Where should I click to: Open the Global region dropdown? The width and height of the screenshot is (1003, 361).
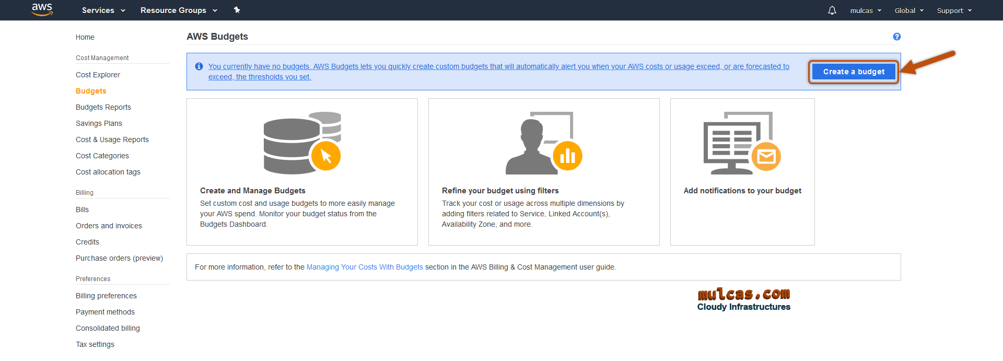click(909, 10)
